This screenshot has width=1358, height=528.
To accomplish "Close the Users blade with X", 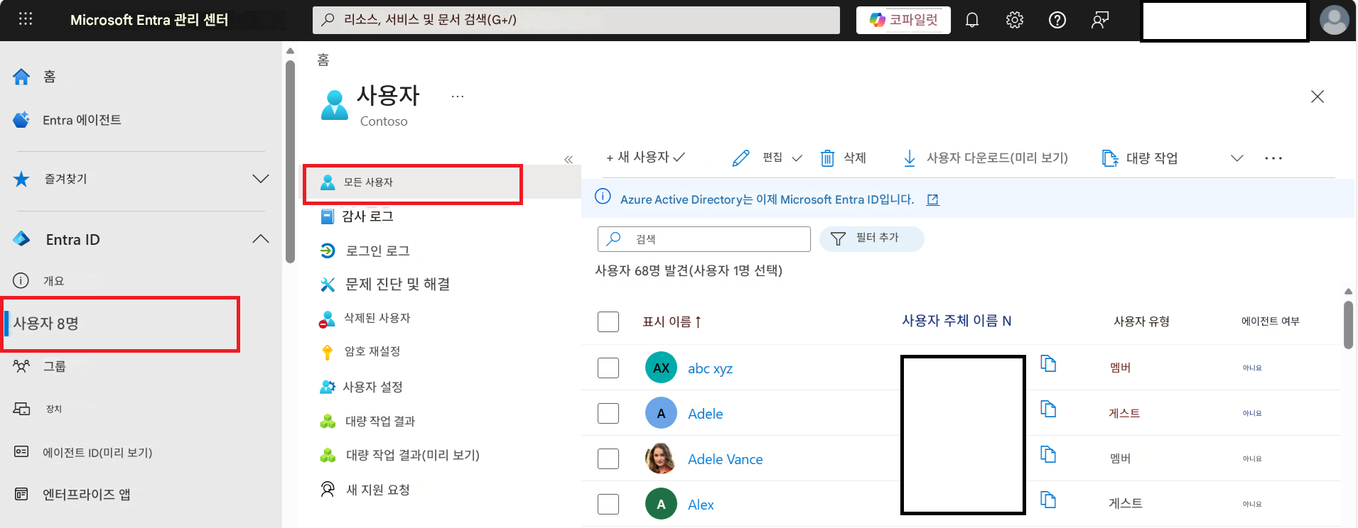I will point(1317,97).
